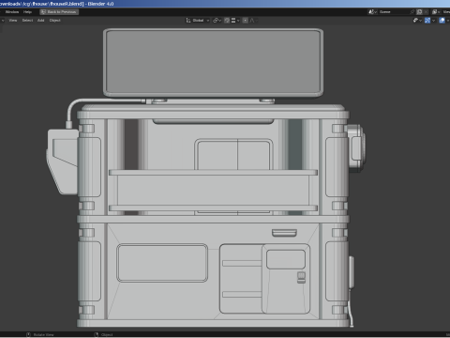Click the viewport object visibility icon
This screenshot has height=338, width=450.
pyautogui.click(x=417, y=21)
